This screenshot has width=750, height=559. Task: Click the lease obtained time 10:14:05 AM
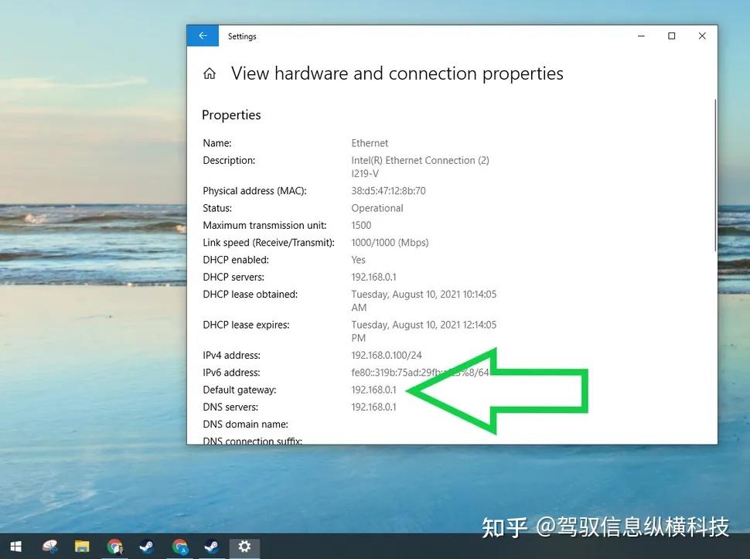(424, 301)
